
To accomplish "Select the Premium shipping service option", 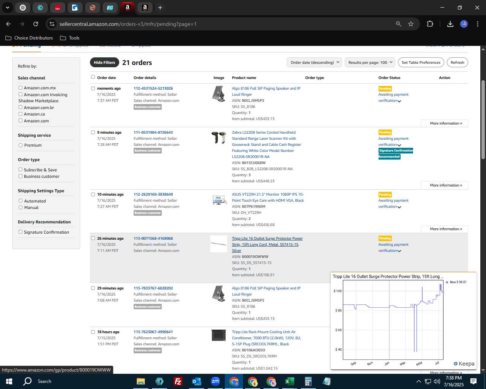I will coord(21,145).
